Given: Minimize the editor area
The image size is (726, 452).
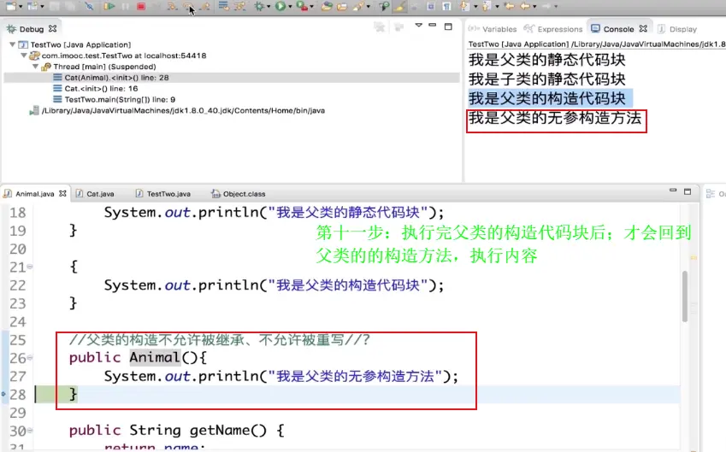Looking at the screenshot, I should [x=673, y=191].
